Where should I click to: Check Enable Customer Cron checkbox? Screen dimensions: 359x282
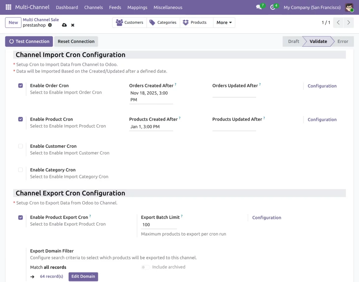pos(20,146)
